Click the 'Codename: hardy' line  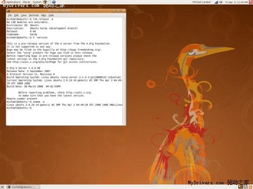tap(22, 34)
